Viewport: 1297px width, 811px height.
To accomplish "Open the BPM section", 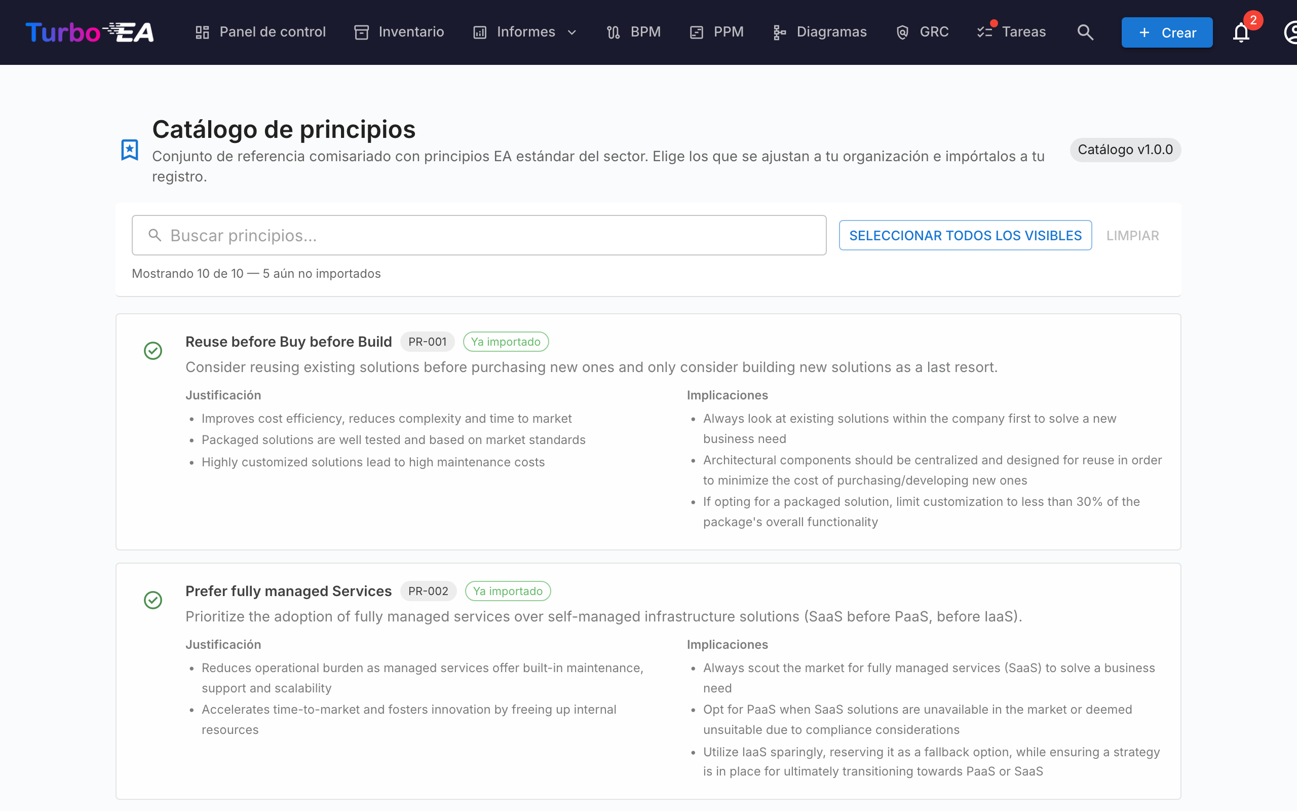I will (633, 32).
